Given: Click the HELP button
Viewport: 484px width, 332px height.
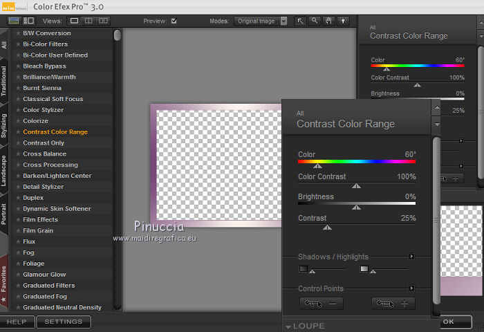Looking at the screenshot, I should pyautogui.click(x=17, y=322).
